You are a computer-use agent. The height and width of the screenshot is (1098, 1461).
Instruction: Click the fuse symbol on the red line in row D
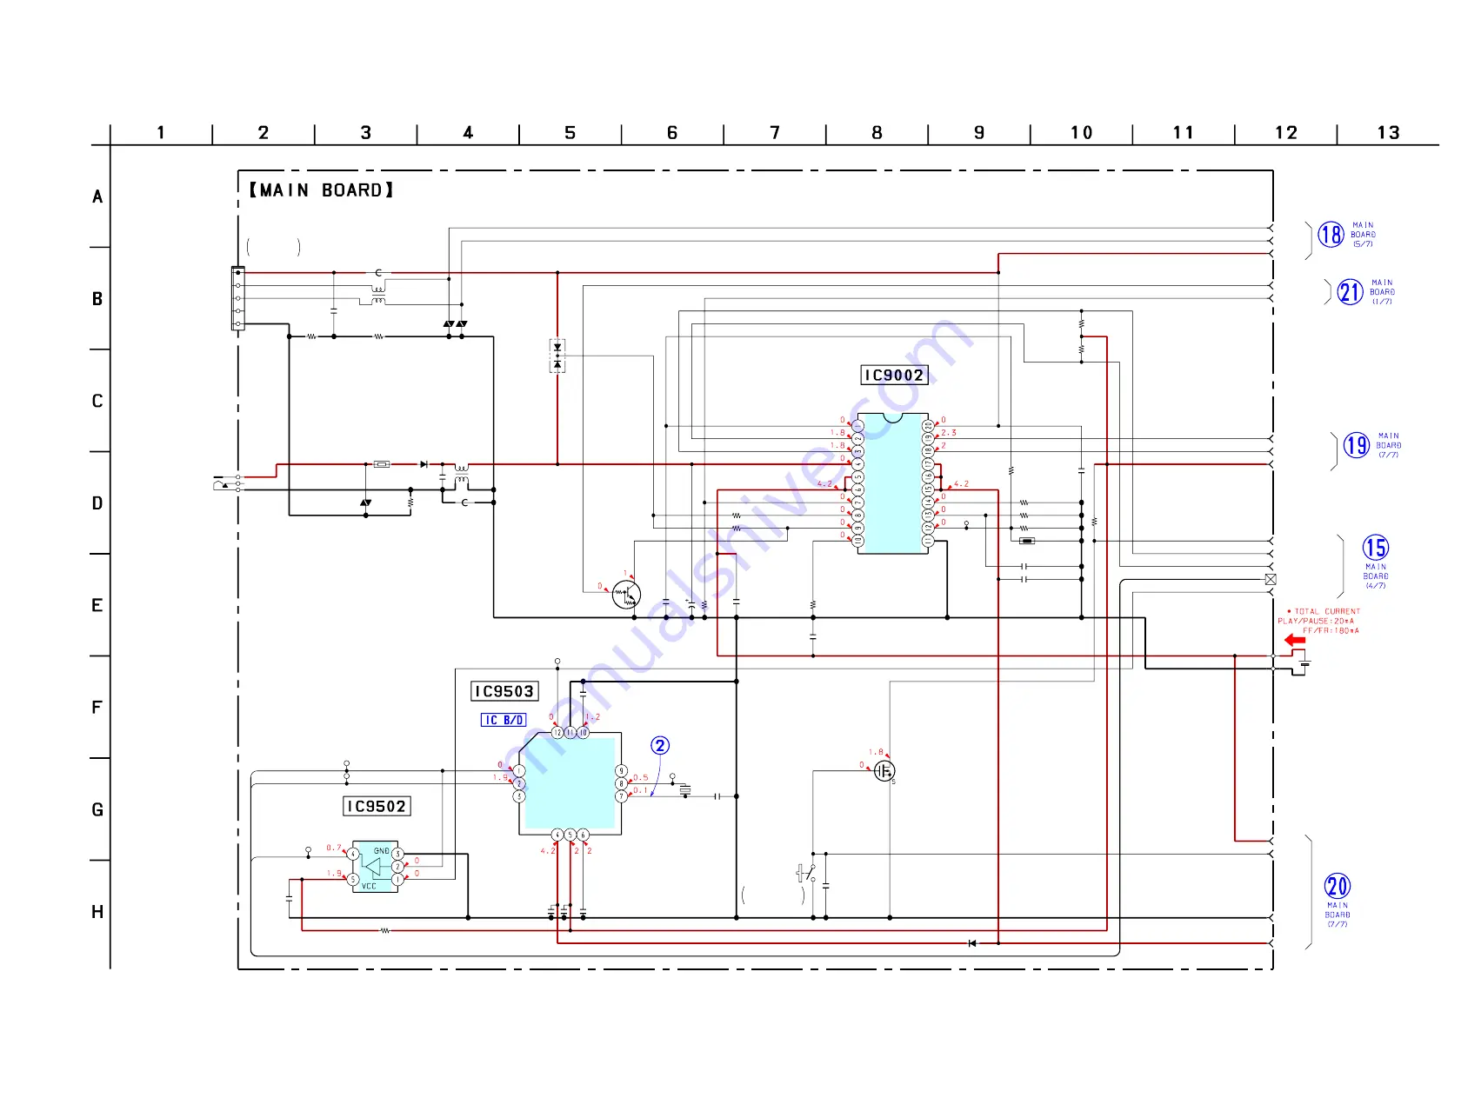(381, 464)
